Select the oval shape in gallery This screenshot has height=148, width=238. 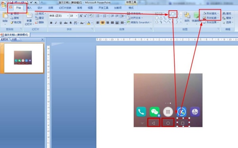[177, 14]
